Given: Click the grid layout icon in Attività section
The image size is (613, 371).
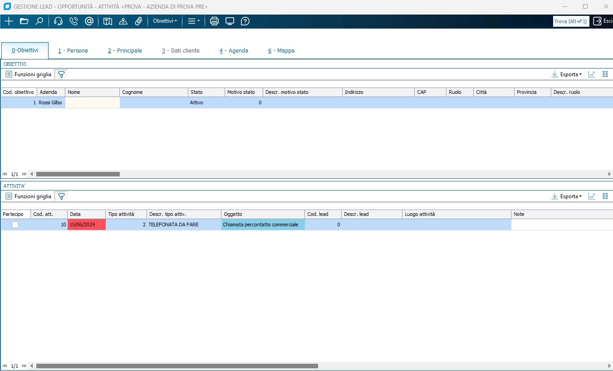Looking at the screenshot, I should 605,196.
